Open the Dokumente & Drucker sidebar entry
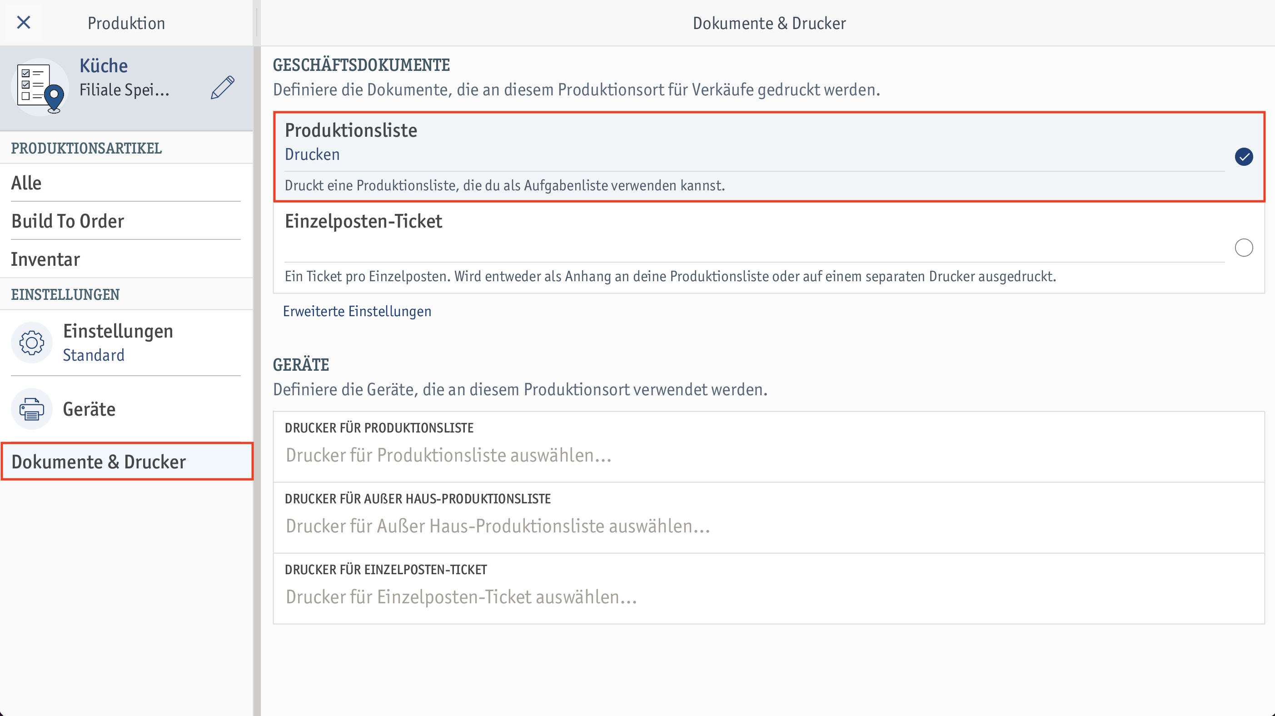Viewport: 1275px width, 716px height. point(126,461)
